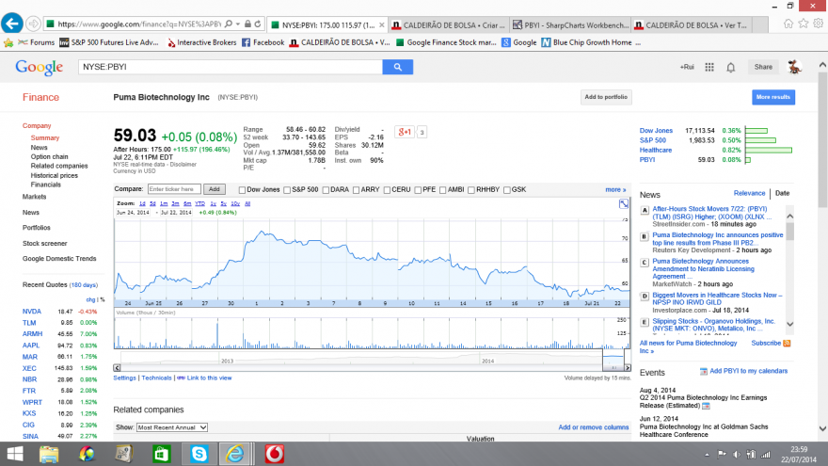Open the Google apps grid icon

tap(709, 67)
